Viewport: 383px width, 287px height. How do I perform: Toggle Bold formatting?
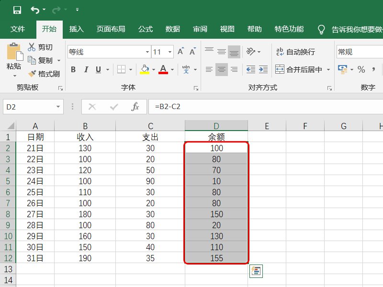pyautogui.click(x=73, y=69)
